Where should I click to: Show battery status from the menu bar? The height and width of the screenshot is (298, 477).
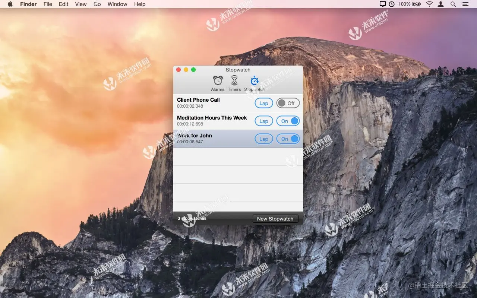[410, 4]
